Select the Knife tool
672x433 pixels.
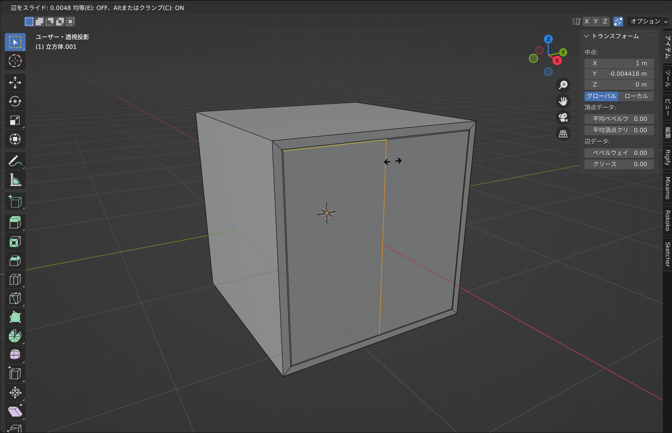tap(15, 298)
